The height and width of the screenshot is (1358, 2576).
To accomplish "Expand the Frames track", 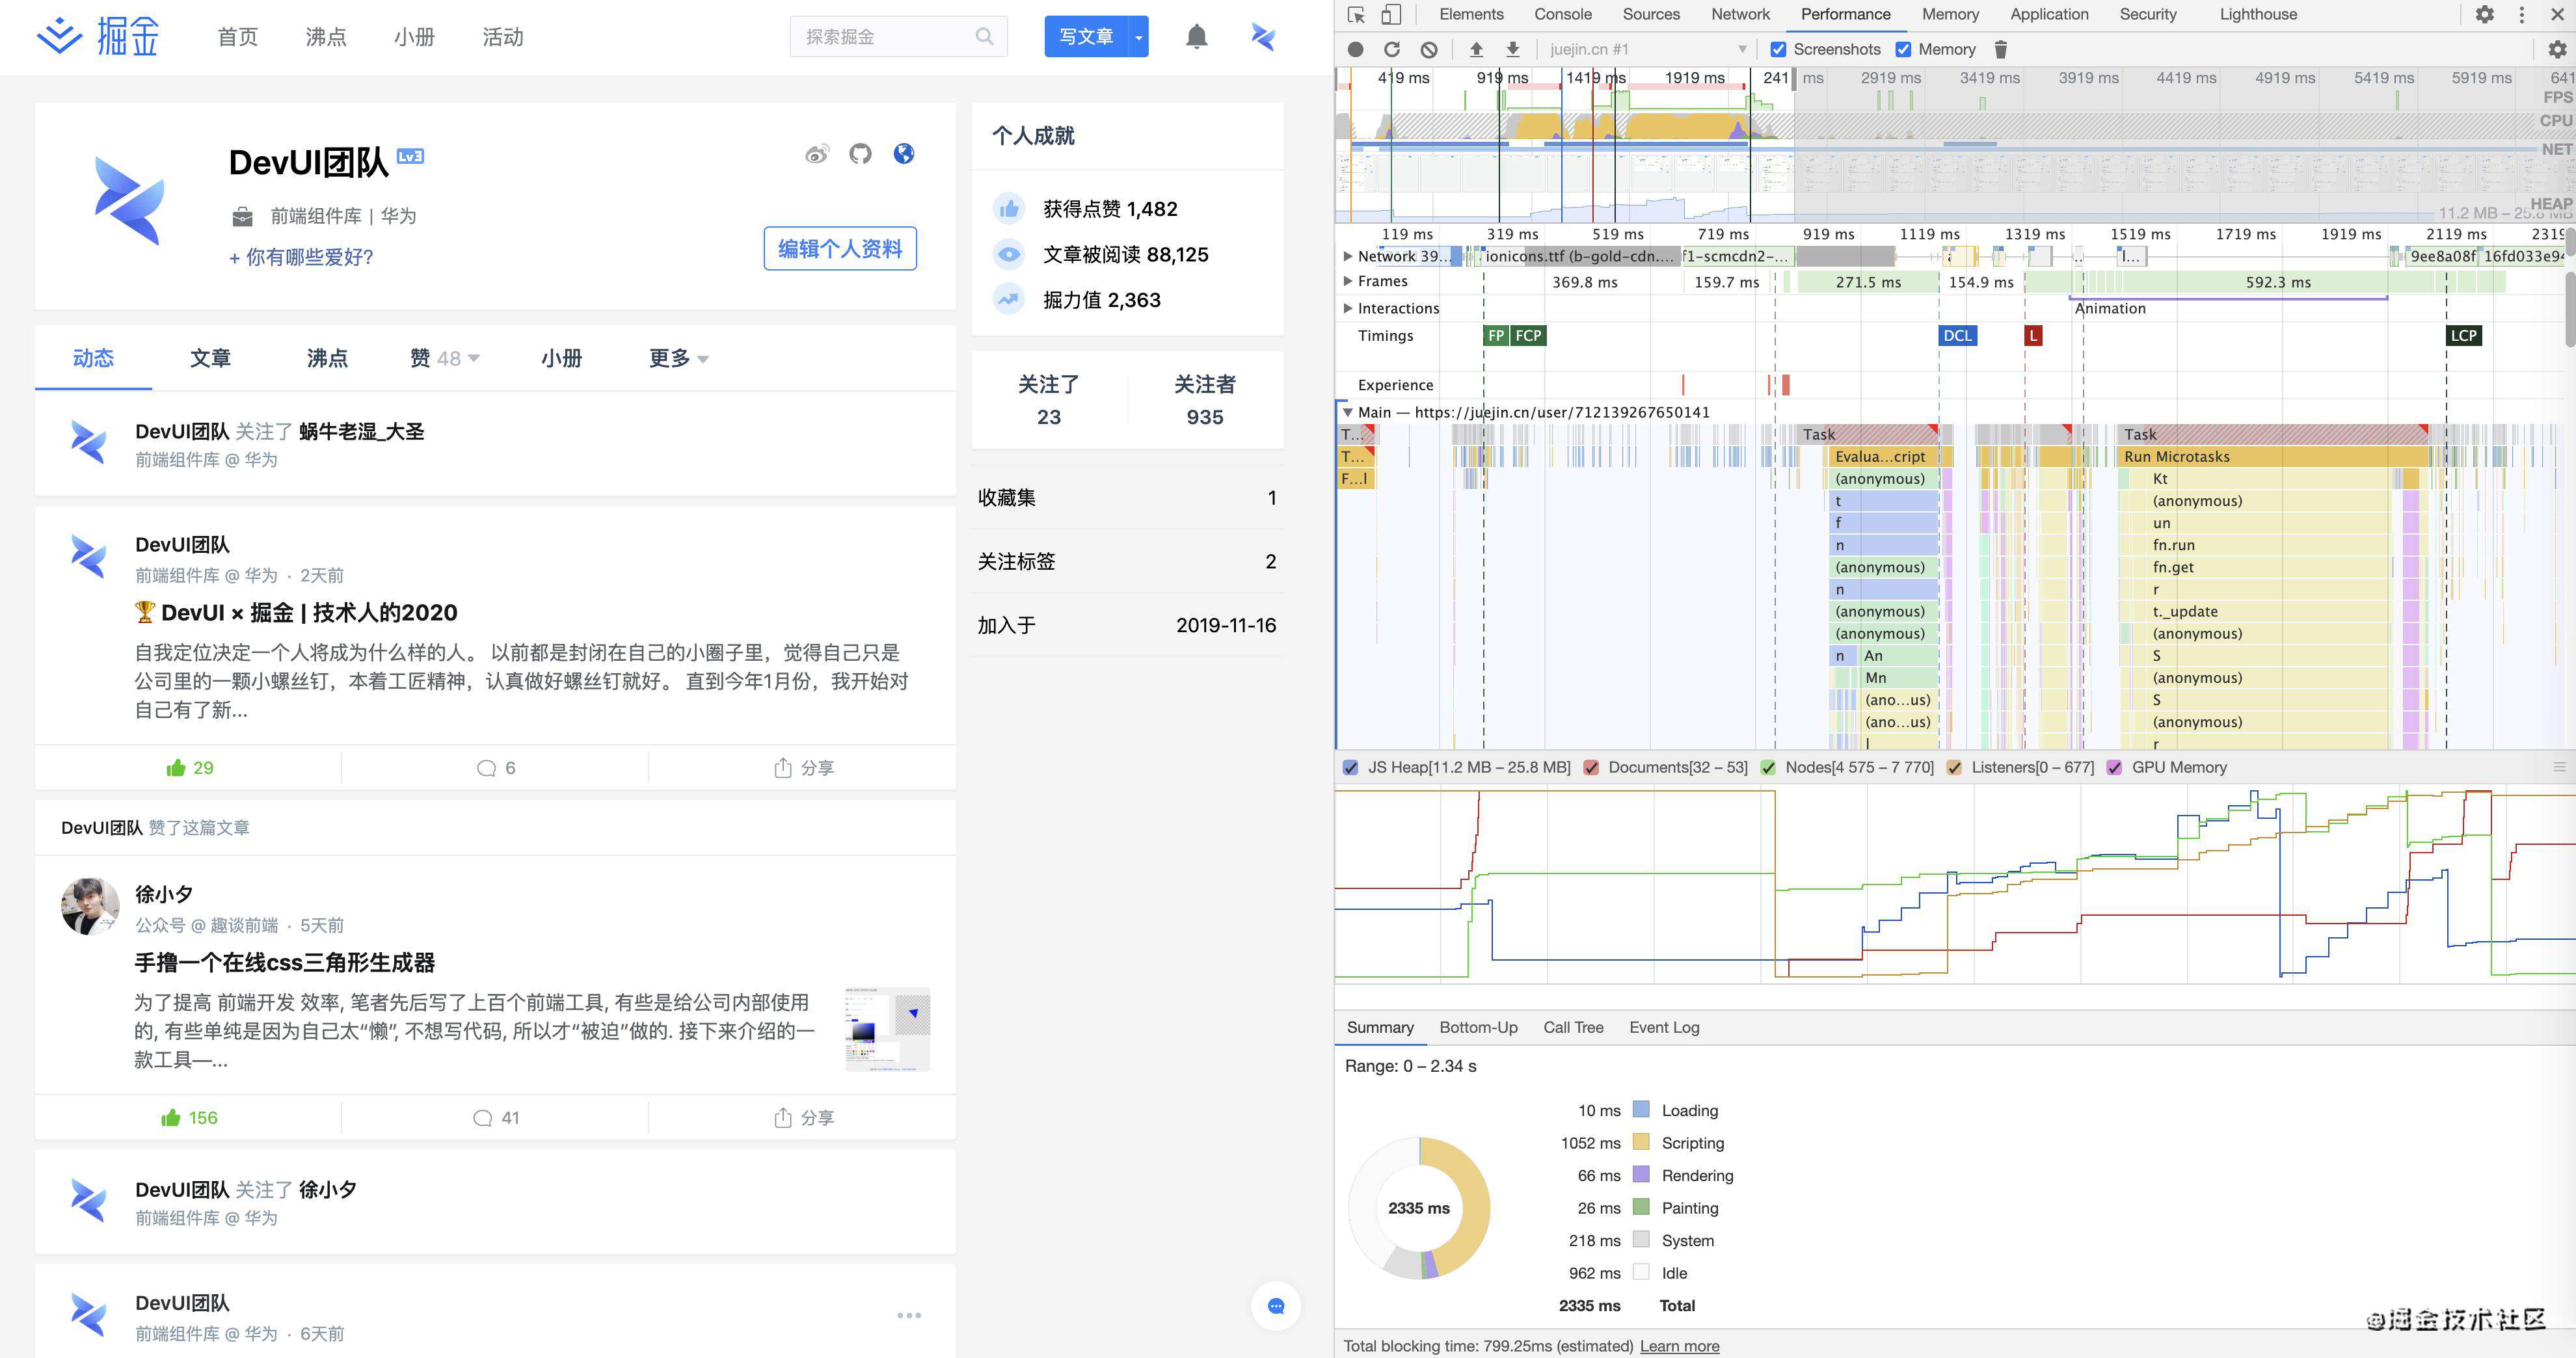I will point(1348,281).
